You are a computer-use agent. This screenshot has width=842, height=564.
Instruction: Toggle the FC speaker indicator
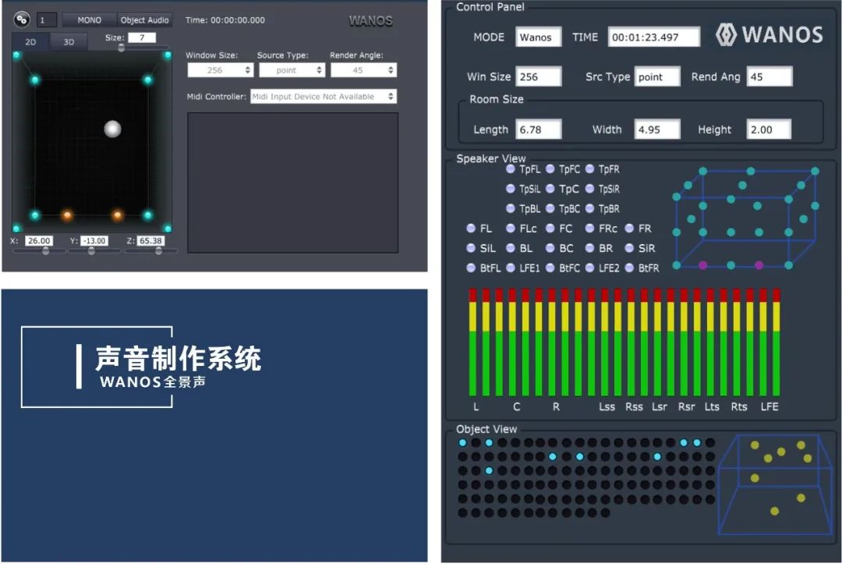click(x=550, y=229)
